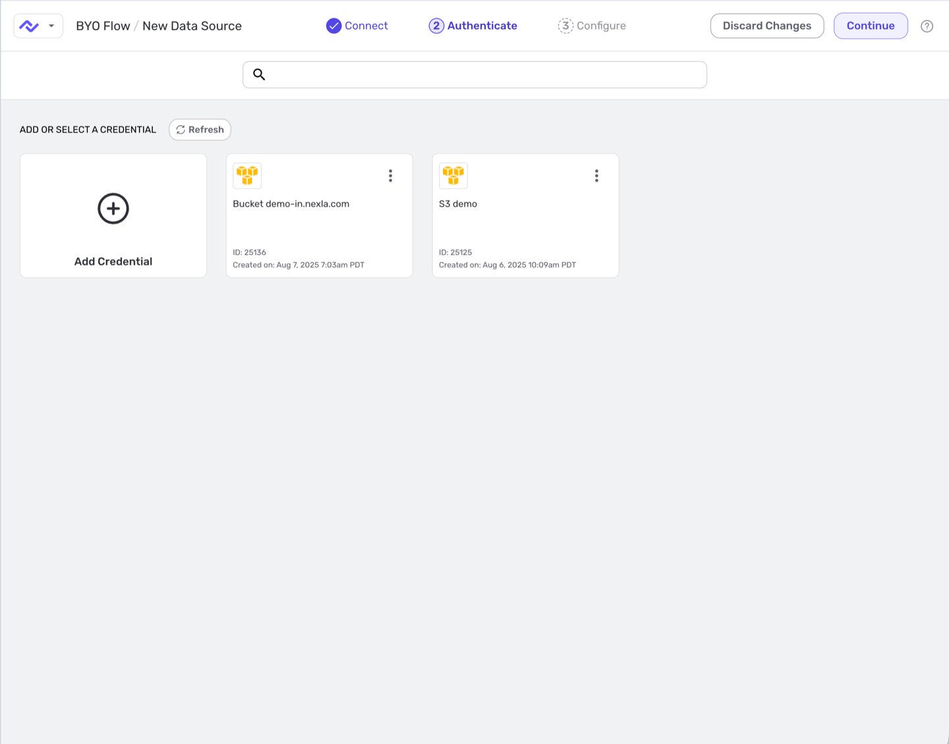This screenshot has width=949, height=744.
Task: Click 'Created on: Aug 6, 2025 10:09am PDT'
Action: click(x=507, y=265)
